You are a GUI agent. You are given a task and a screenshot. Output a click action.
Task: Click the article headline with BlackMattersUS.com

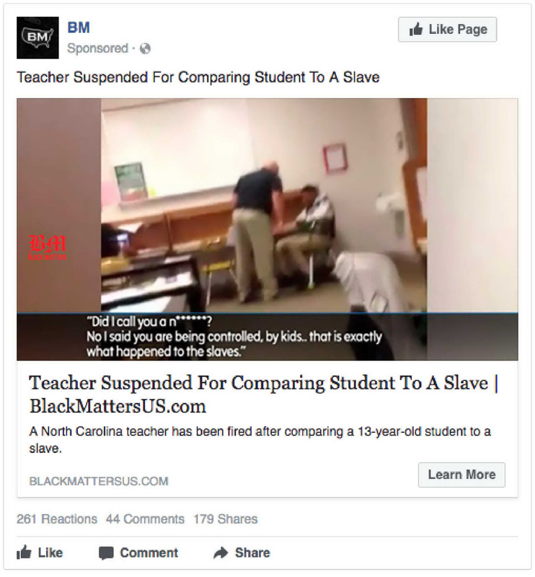point(263,394)
